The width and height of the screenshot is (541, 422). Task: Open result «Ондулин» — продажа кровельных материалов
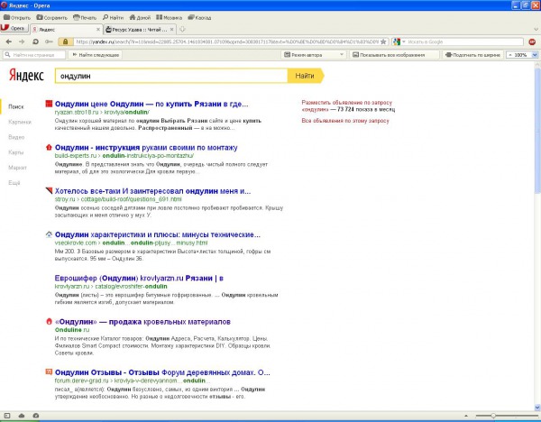tap(142, 322)
